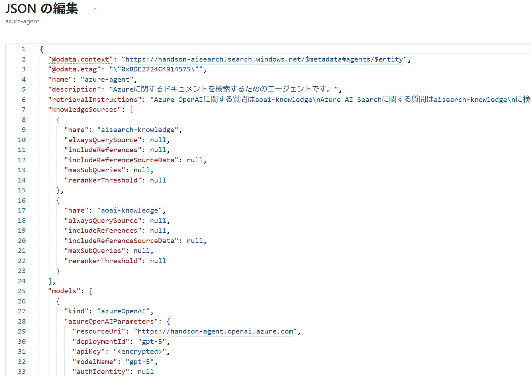
Task: Follow the handson-agent.openai.azure.com resource link
Action: (x=215, y=331)
